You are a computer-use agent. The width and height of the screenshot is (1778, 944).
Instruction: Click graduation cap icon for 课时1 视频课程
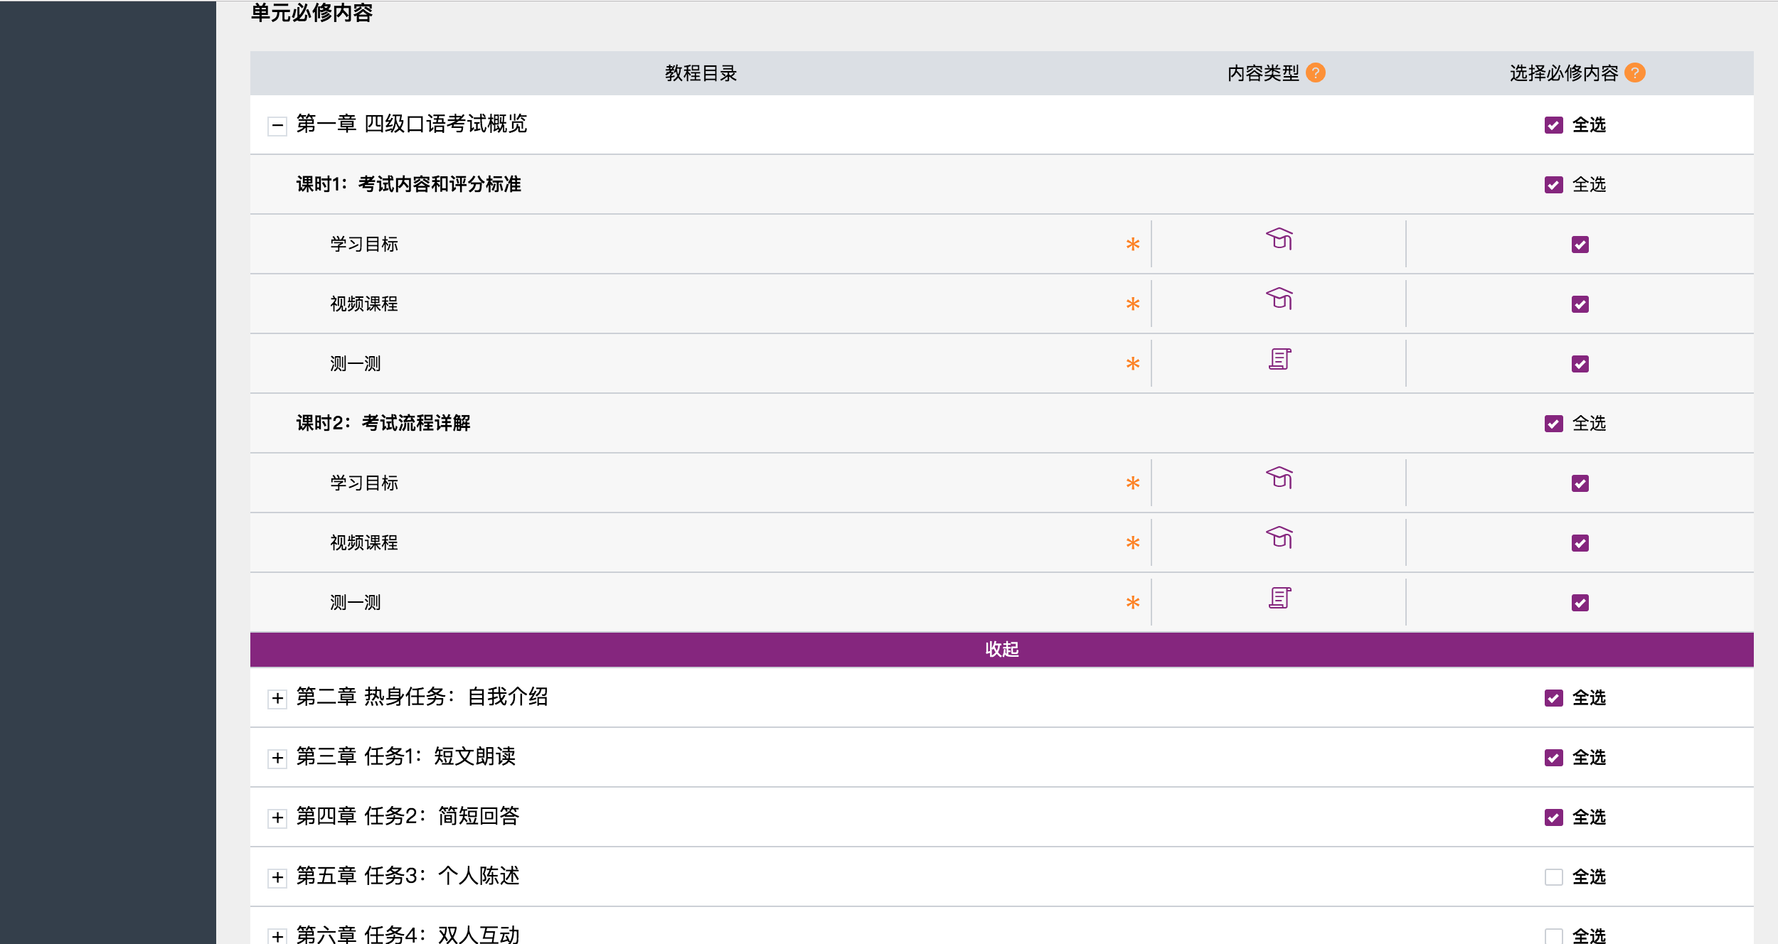1279,299
